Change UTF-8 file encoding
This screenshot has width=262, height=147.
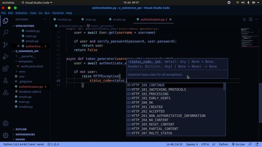coord(205,144)
